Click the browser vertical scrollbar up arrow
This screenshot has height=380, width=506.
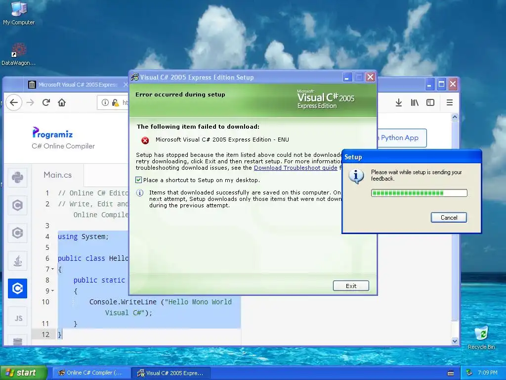[x=455, y=117]
